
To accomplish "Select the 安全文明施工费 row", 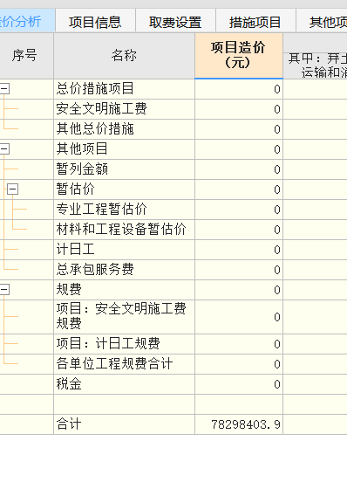I will tap(125, 109).
